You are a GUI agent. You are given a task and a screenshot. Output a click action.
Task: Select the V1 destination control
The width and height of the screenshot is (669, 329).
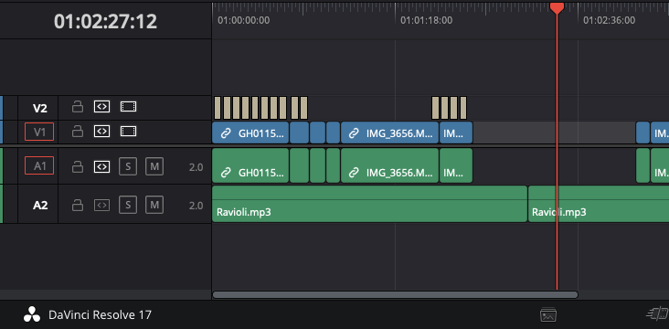click(x=39, y=132)
